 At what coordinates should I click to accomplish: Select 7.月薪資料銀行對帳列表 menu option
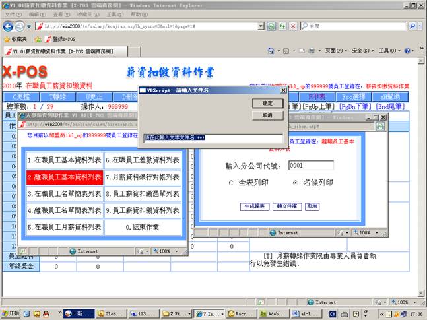click(x=143, y=177)
